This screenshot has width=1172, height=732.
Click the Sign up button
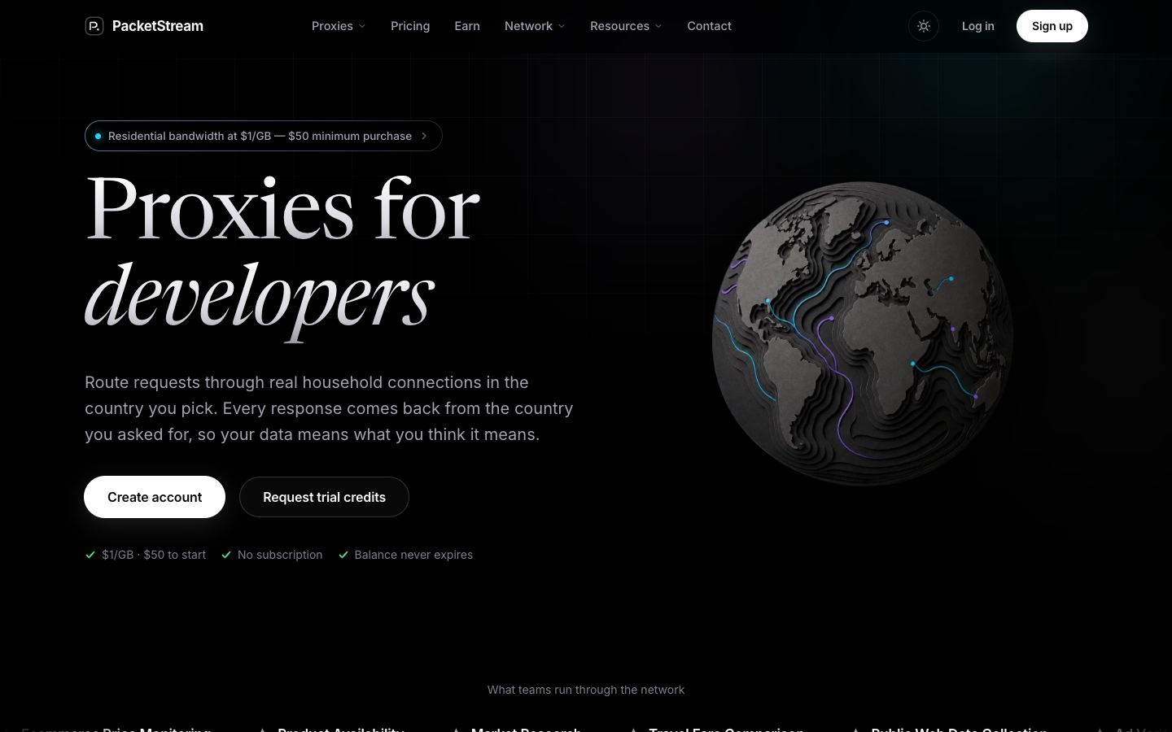point(1052,26)
